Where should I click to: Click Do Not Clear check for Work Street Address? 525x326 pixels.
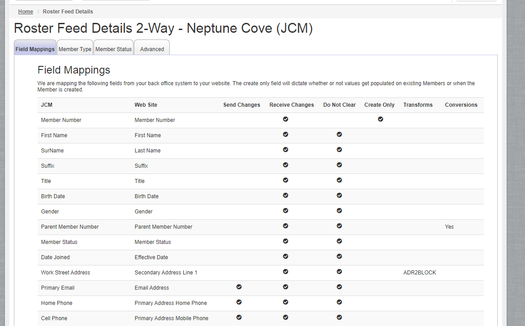point(339,272)
